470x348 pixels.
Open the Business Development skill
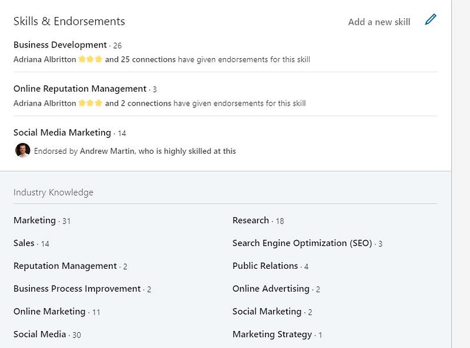pyautogui.click(x=60, y=45)
